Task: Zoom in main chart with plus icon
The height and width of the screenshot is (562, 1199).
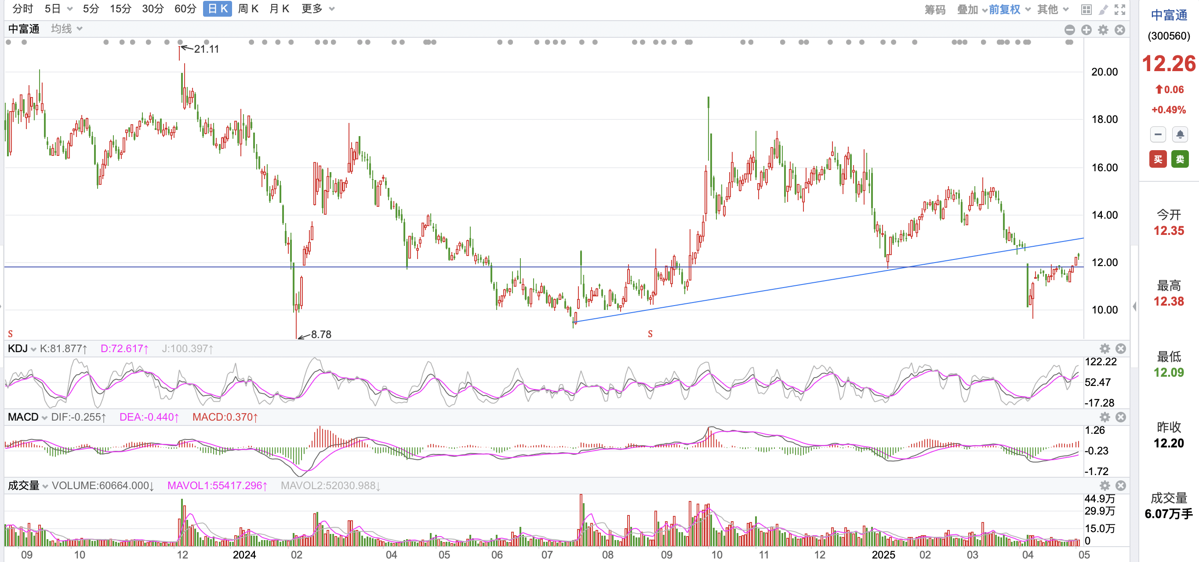Action: click(x=1086, y=30)
